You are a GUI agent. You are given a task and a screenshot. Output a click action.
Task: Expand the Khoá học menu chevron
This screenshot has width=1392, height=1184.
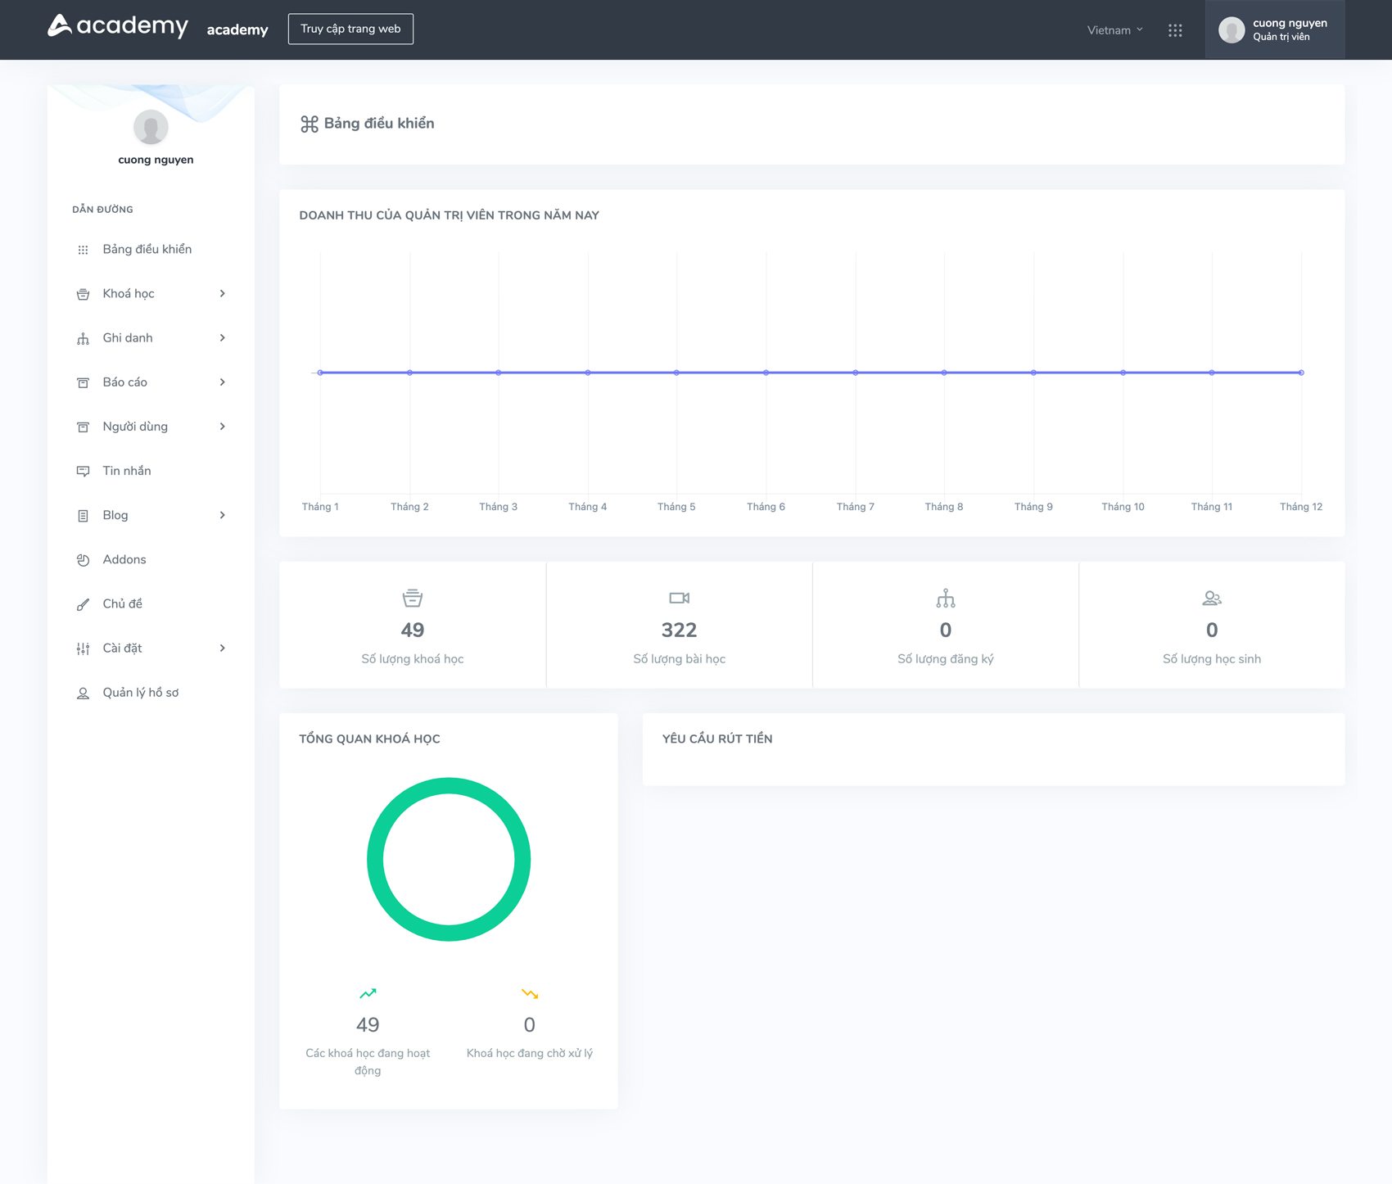223,293
